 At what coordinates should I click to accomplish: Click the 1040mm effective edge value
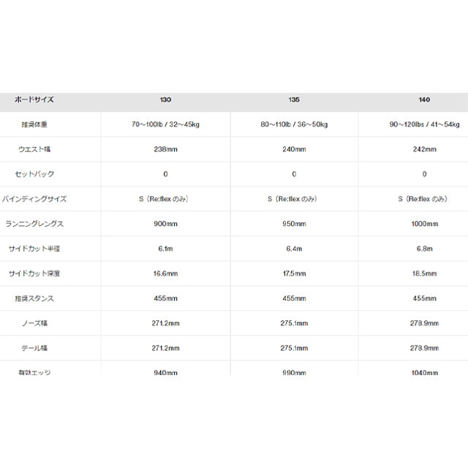[x=424, y=372]
